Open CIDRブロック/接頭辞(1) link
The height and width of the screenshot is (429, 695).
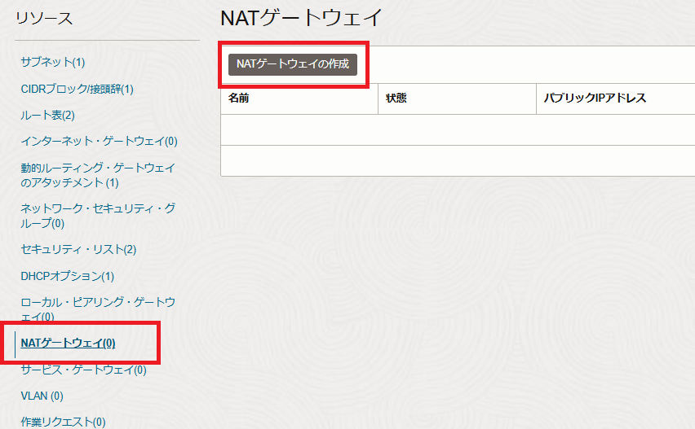click(77, 89)
